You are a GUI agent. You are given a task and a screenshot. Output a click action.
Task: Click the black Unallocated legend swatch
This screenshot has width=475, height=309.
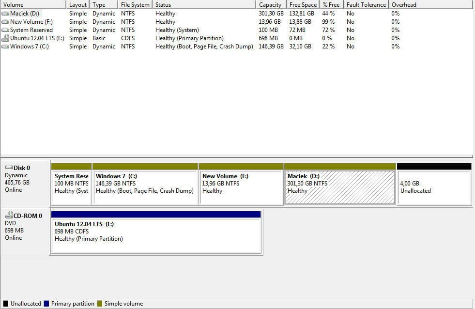[6, 304]
